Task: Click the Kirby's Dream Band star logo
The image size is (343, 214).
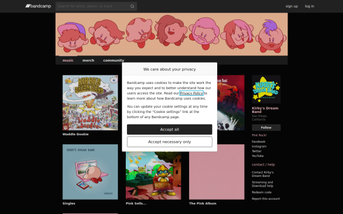Action: [x=266, y=89]
